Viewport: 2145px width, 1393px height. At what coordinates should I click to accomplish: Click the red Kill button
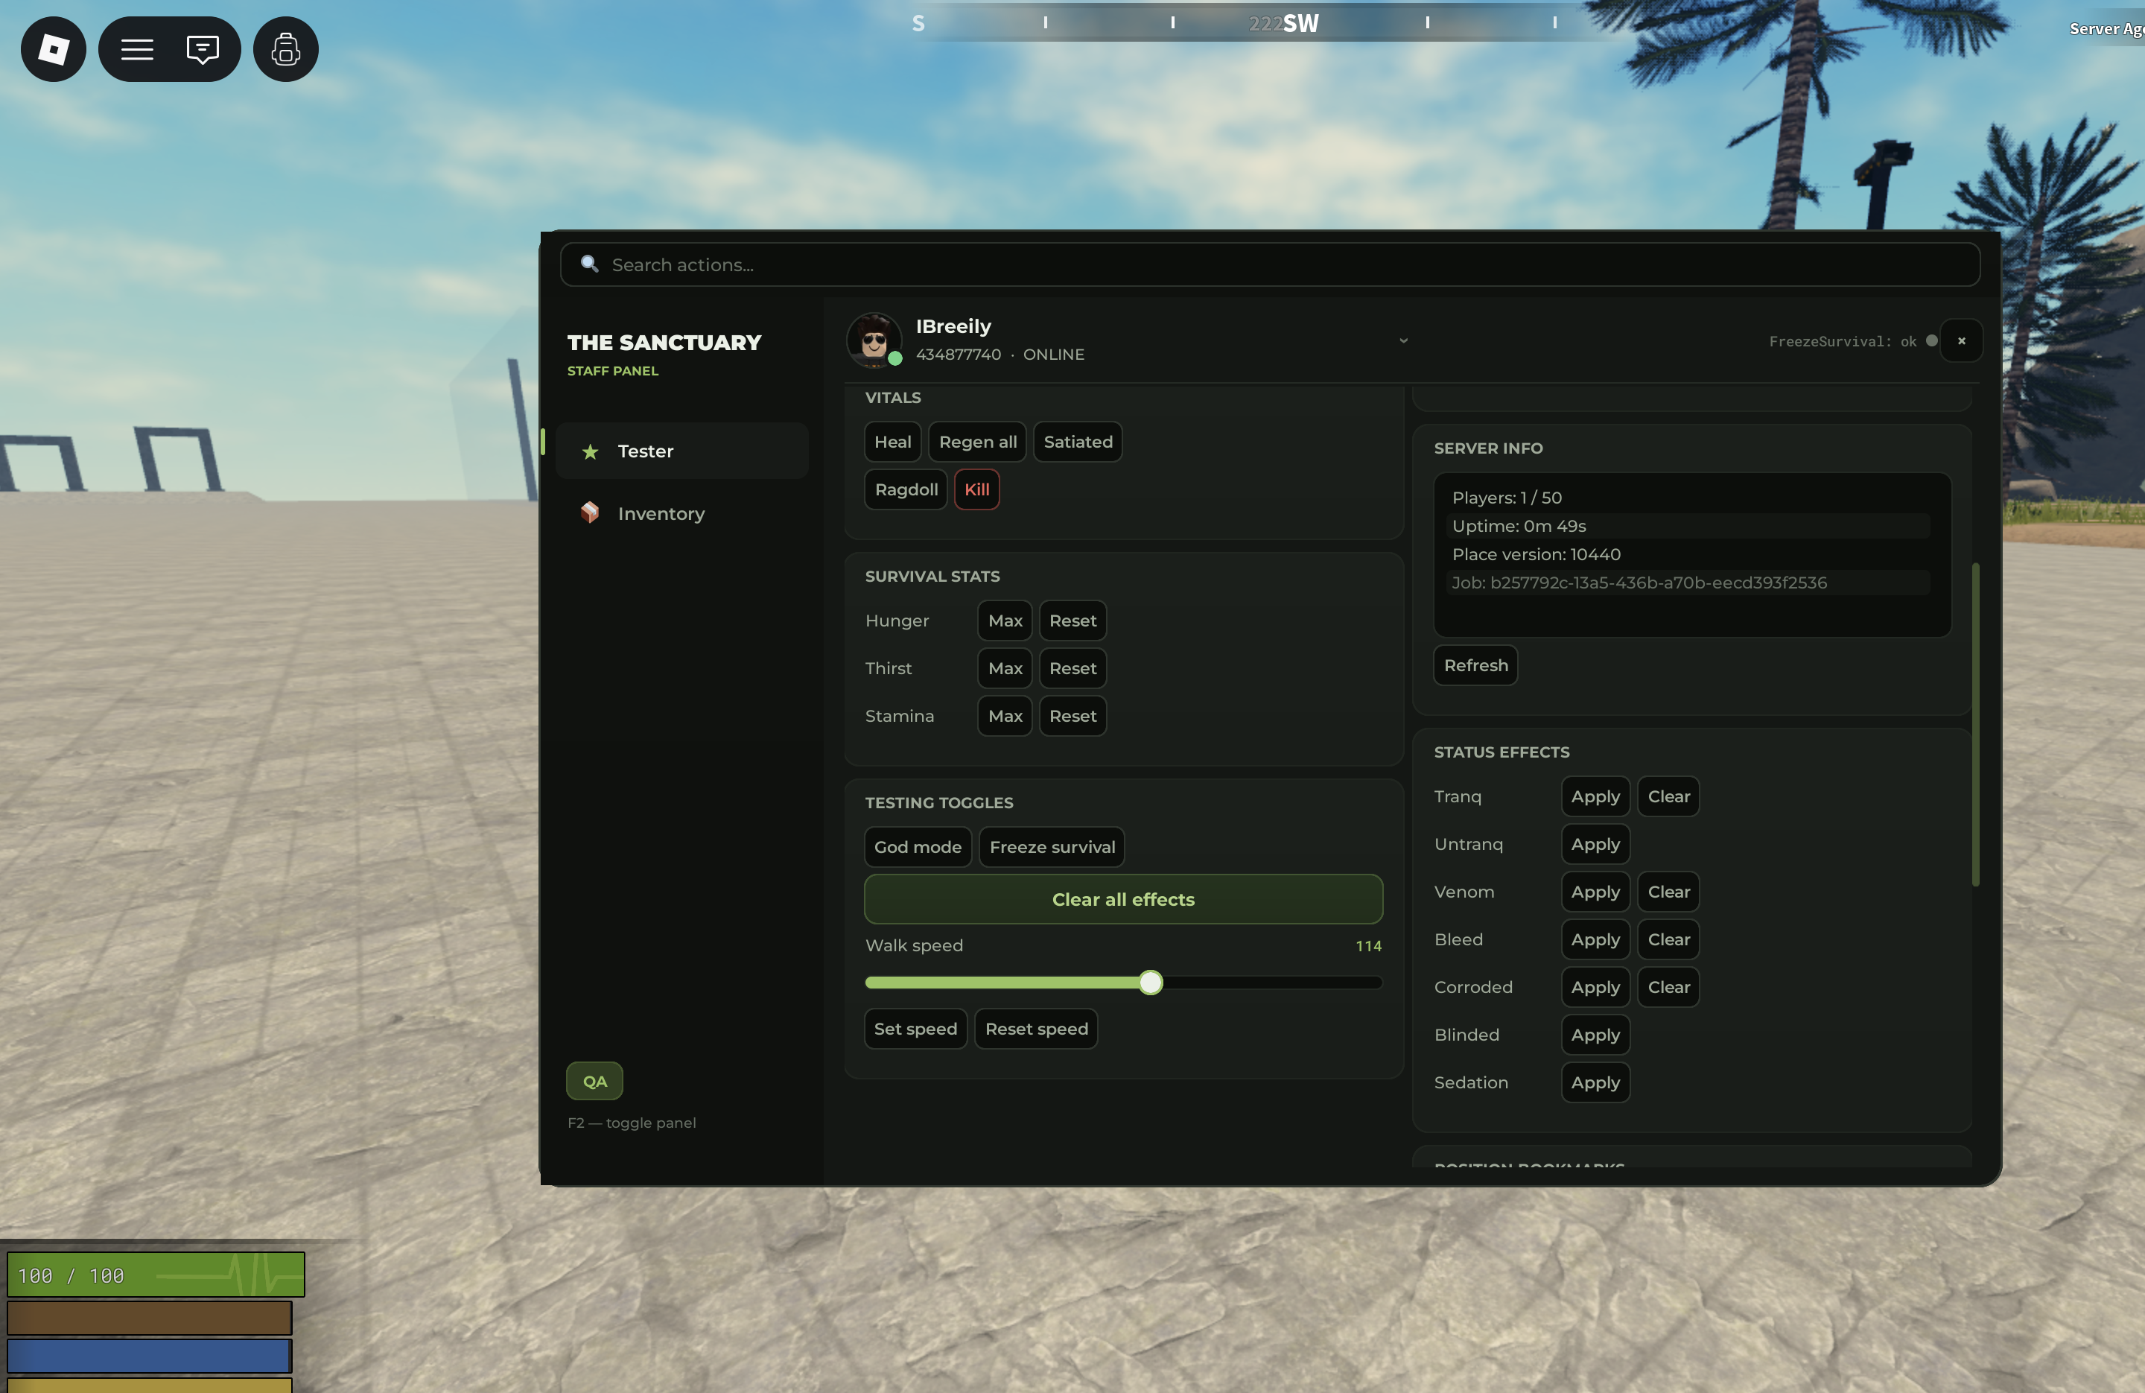[x=977, y=489]
